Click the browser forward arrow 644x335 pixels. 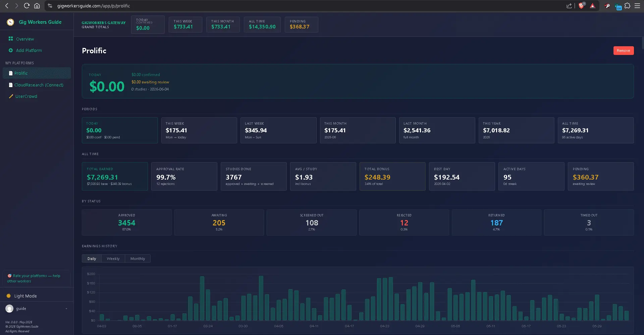coord(17,6)
